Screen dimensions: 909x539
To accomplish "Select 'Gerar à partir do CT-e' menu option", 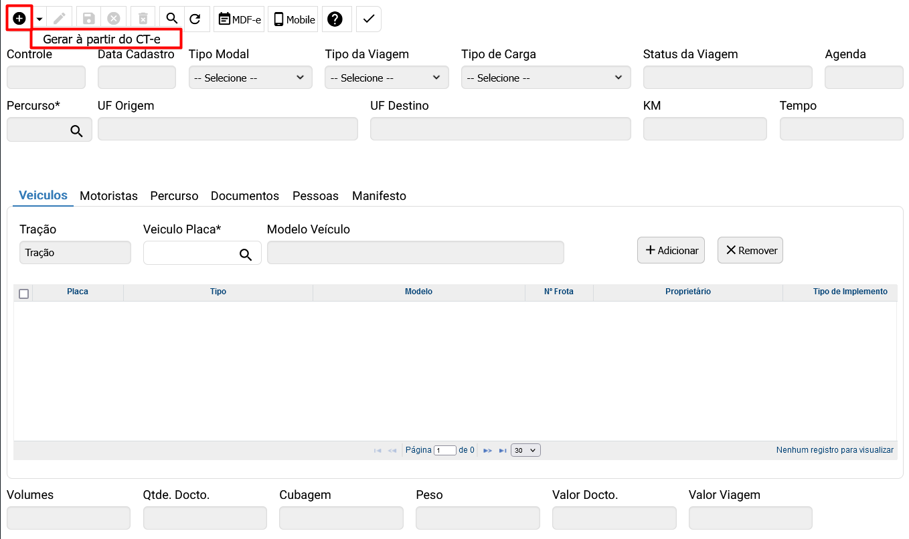I will tap(102, 39).
